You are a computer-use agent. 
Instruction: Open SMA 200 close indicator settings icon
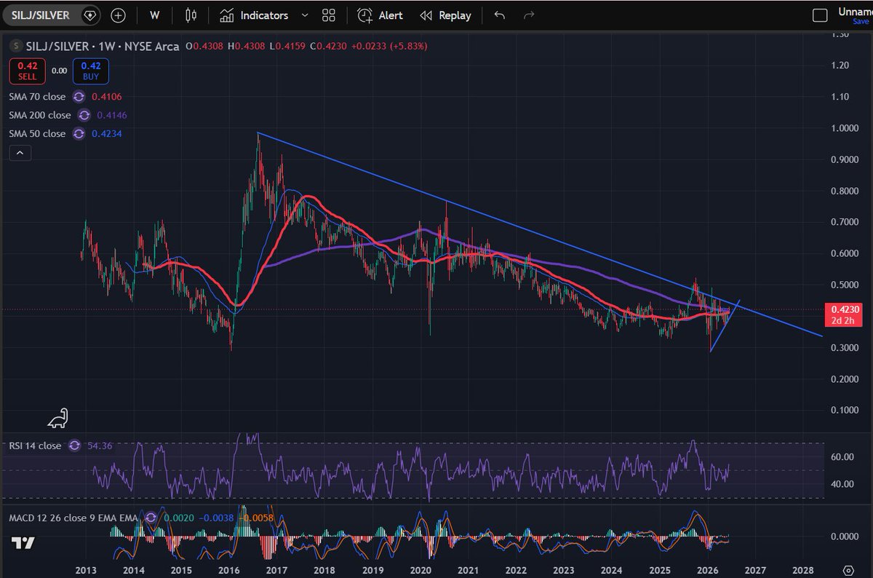pos(84,115)
